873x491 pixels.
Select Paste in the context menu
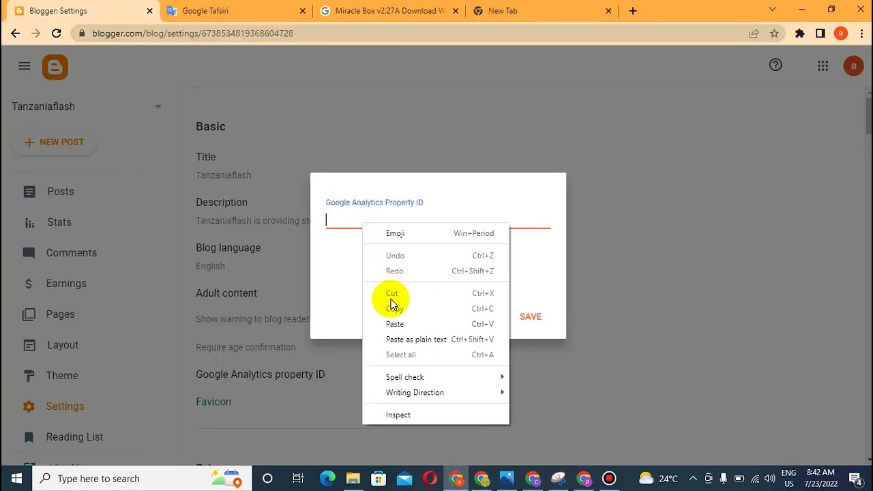click(436, 324)
